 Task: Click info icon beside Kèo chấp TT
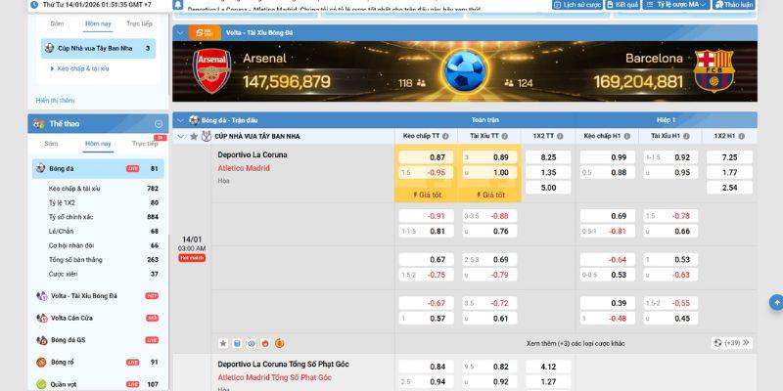445,136
